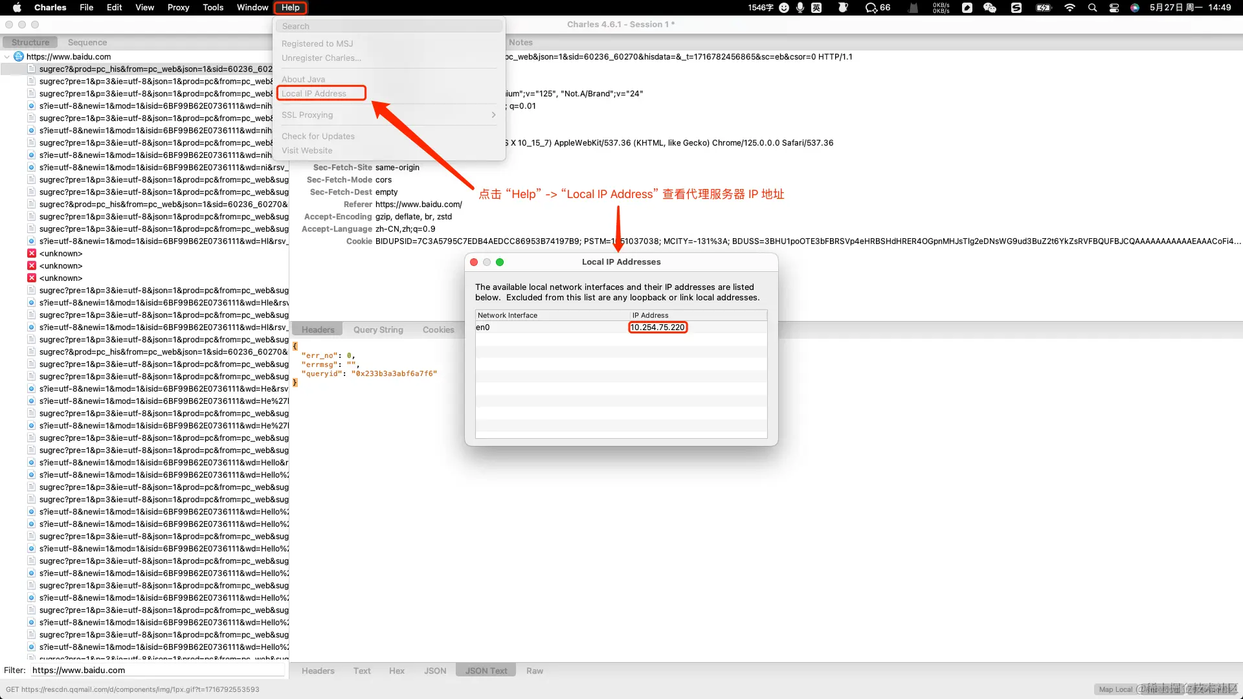Click the smiley face menu bar icon
This screenshot has width=1243, height=699.
point(784,8)
